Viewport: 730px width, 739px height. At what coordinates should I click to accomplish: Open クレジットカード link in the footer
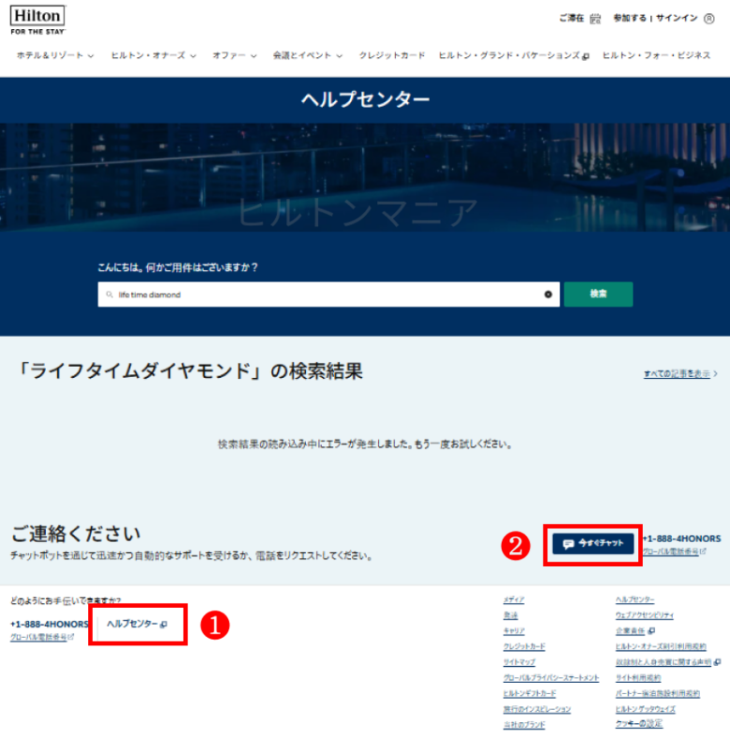[x=524, y=646]
